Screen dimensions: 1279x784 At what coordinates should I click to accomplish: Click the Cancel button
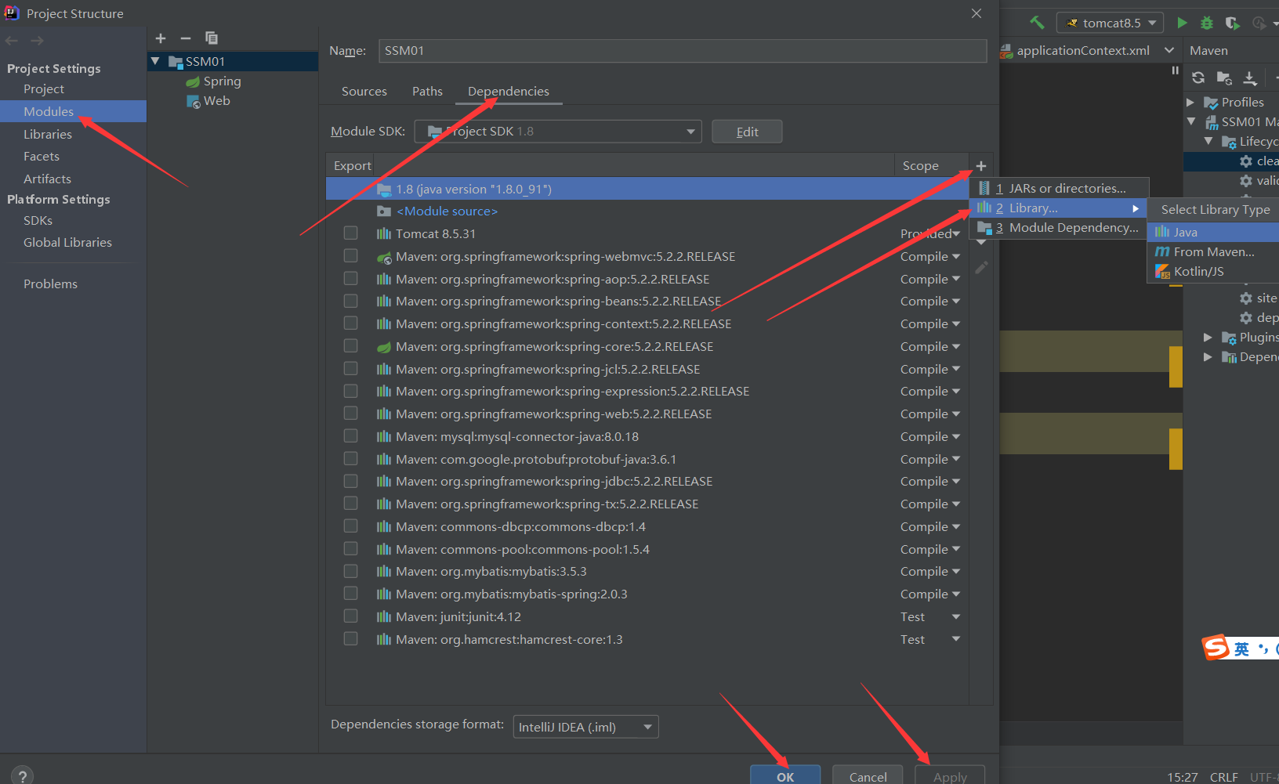click(x=868, y=775)
